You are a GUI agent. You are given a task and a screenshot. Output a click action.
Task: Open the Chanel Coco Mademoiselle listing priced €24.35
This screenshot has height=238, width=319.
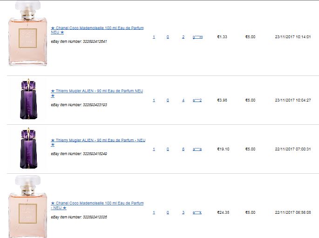point(97,205)
